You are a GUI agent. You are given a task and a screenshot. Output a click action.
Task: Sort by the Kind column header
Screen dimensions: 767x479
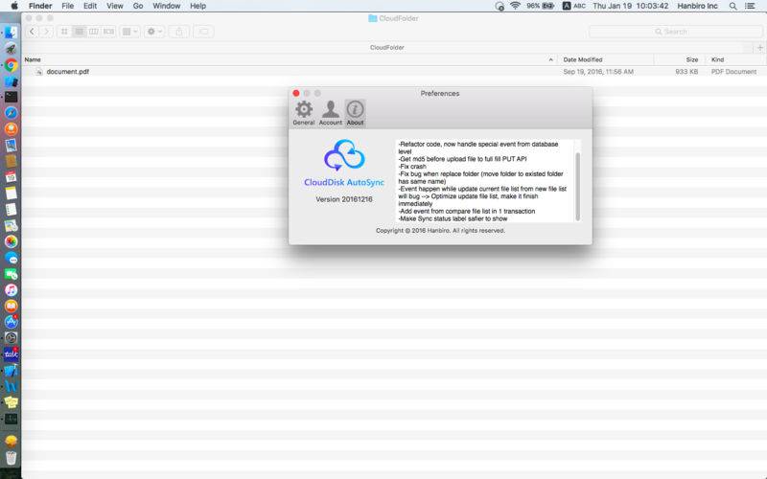tap(717, 59)
